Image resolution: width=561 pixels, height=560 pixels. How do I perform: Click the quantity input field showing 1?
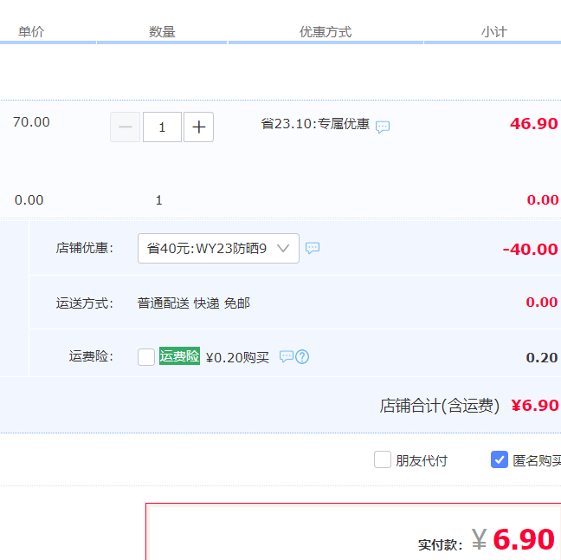(162, 127)
